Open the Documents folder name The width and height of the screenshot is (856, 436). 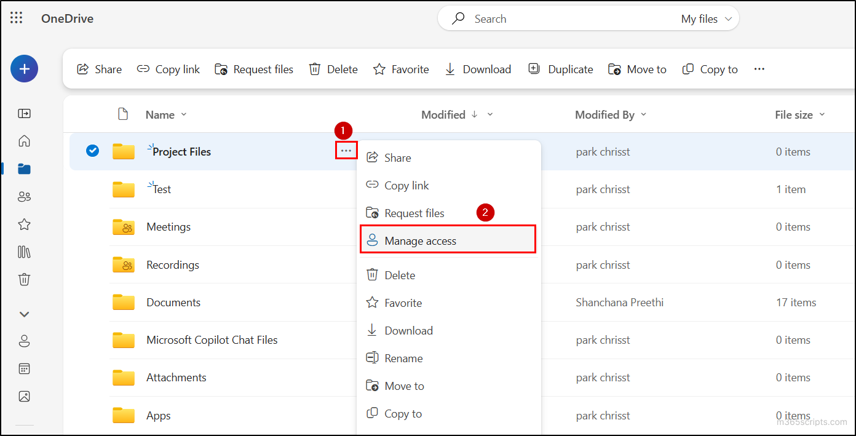click(173, 303)
